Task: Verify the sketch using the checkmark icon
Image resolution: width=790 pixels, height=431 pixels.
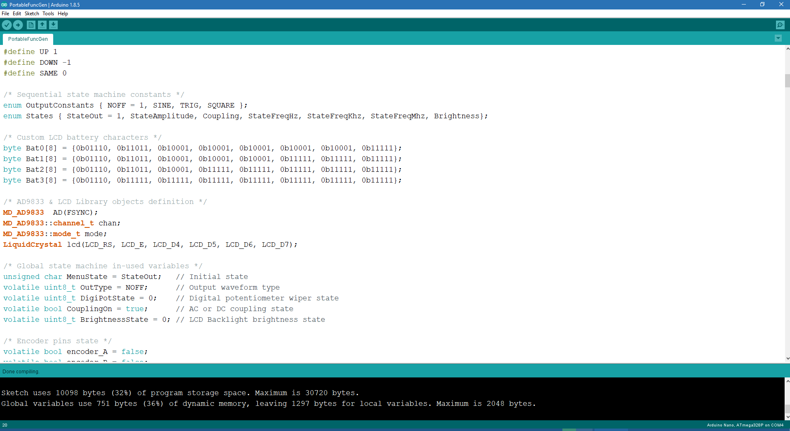Action: (7, 25)
